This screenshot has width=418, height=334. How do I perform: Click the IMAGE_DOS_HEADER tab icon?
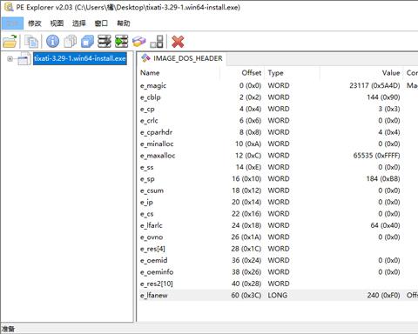[145, 58]
